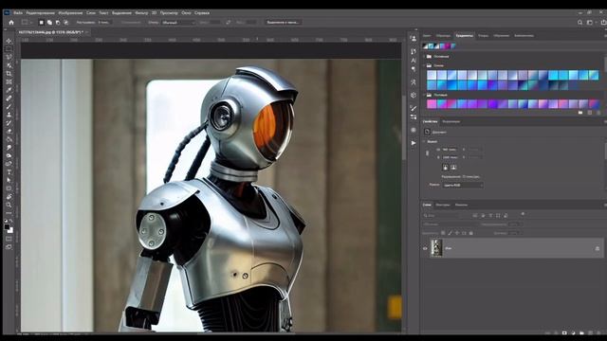607x341 pixels.
Task: Switch to the Коррекция tab
Action: point(451,121)
